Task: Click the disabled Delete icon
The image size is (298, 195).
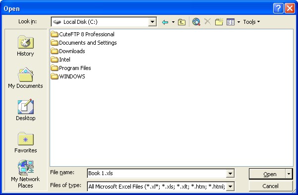Action: 208,21
